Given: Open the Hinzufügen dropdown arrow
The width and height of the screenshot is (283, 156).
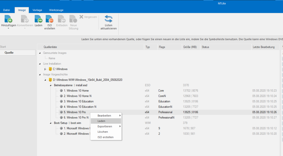Looking at the screenshot, I should (x=8, y=28).
